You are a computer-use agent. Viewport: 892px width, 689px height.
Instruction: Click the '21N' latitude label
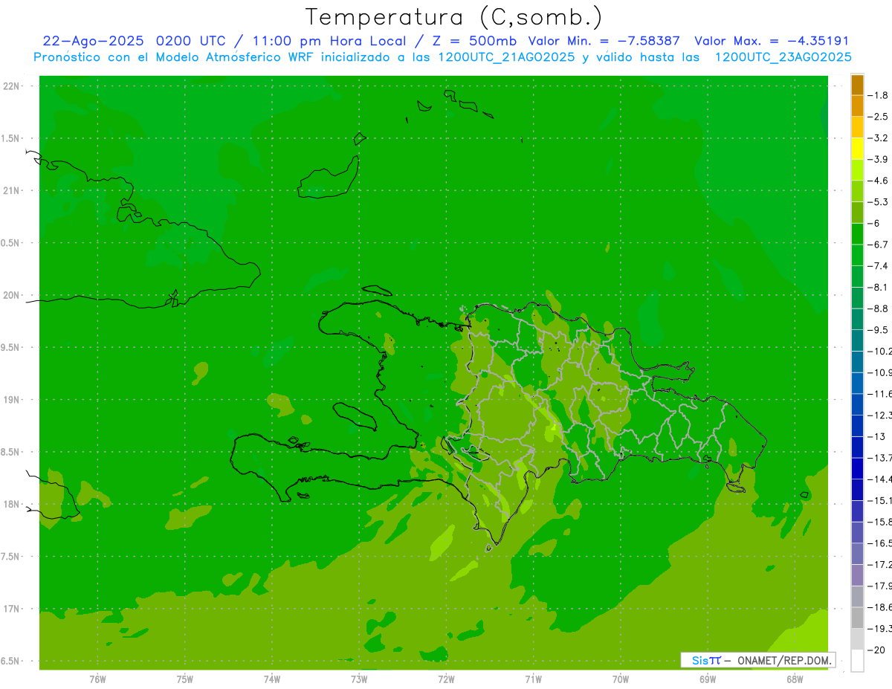[x=13, y=191]
